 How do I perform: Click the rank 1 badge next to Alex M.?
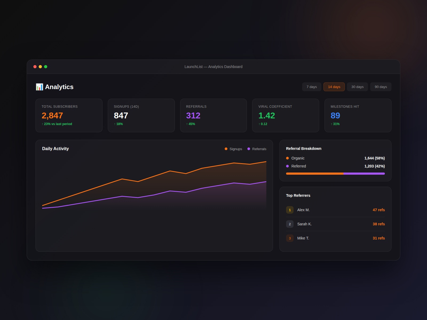pos(290,210)
